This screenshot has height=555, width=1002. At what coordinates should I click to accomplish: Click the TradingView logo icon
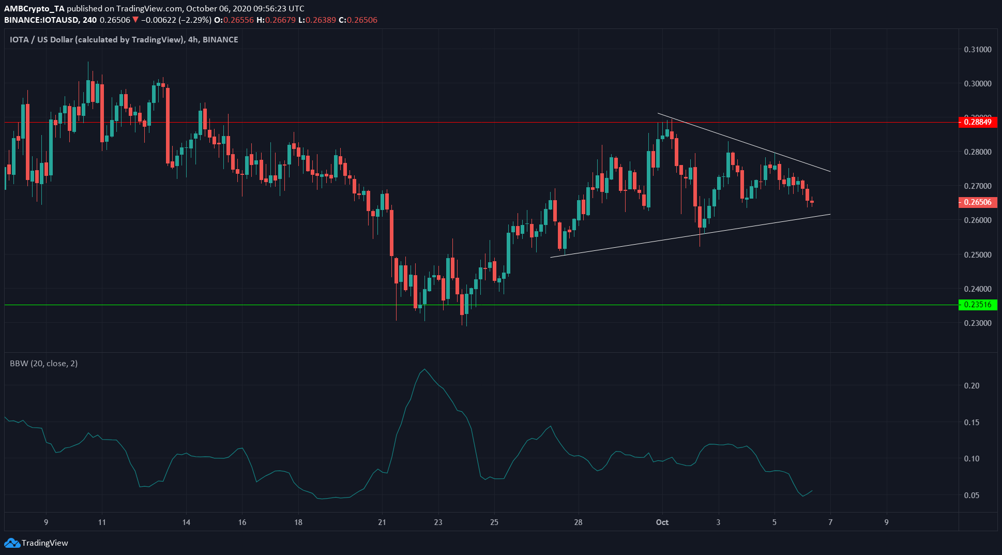coord(12,543)
